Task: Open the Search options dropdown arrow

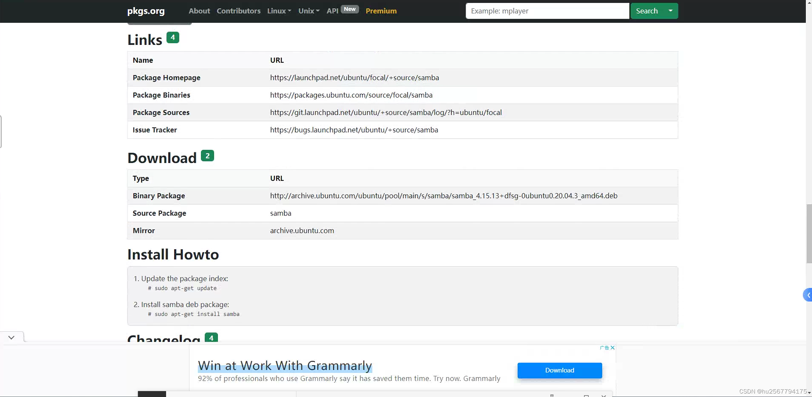Action: [x=671, y=11]
